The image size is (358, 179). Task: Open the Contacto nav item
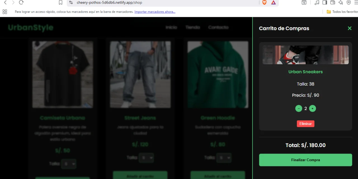tap(218, 27)
